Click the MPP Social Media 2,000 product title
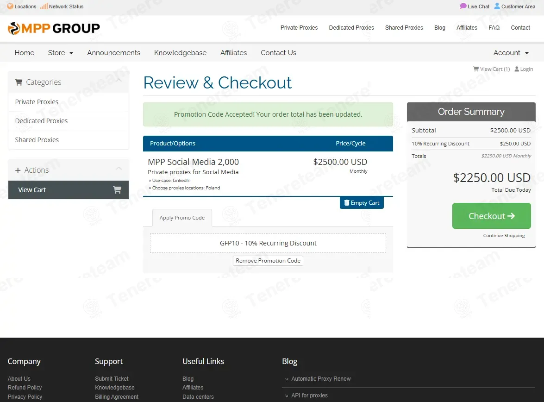The image size is (544, 402). pyautogui.click(x=193, y=162)
